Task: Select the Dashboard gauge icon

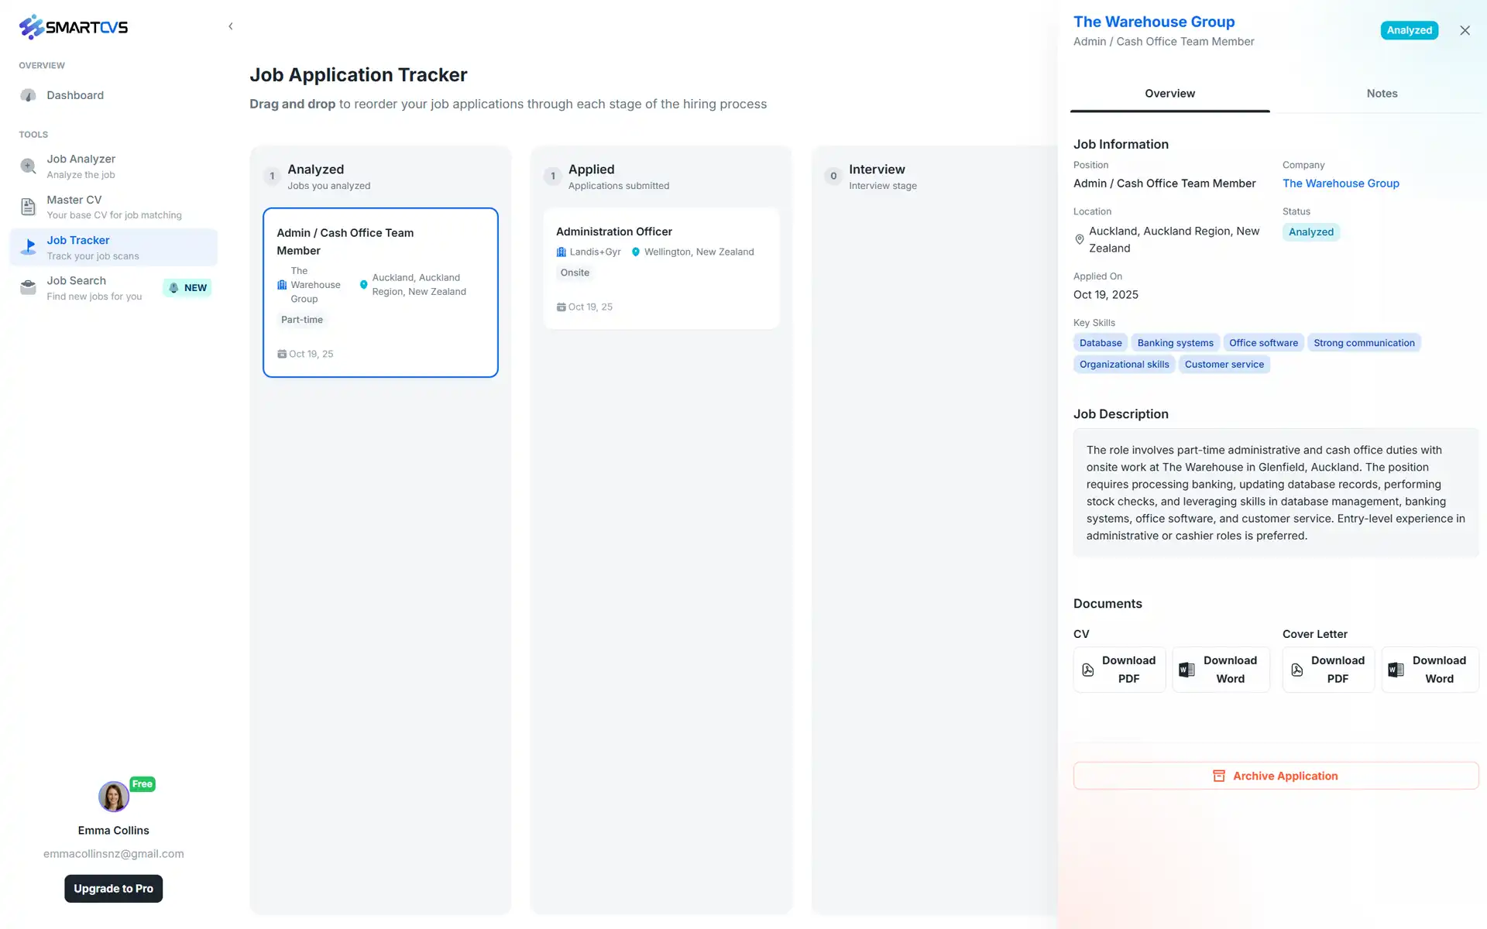Action: click(x=28, y=94)
